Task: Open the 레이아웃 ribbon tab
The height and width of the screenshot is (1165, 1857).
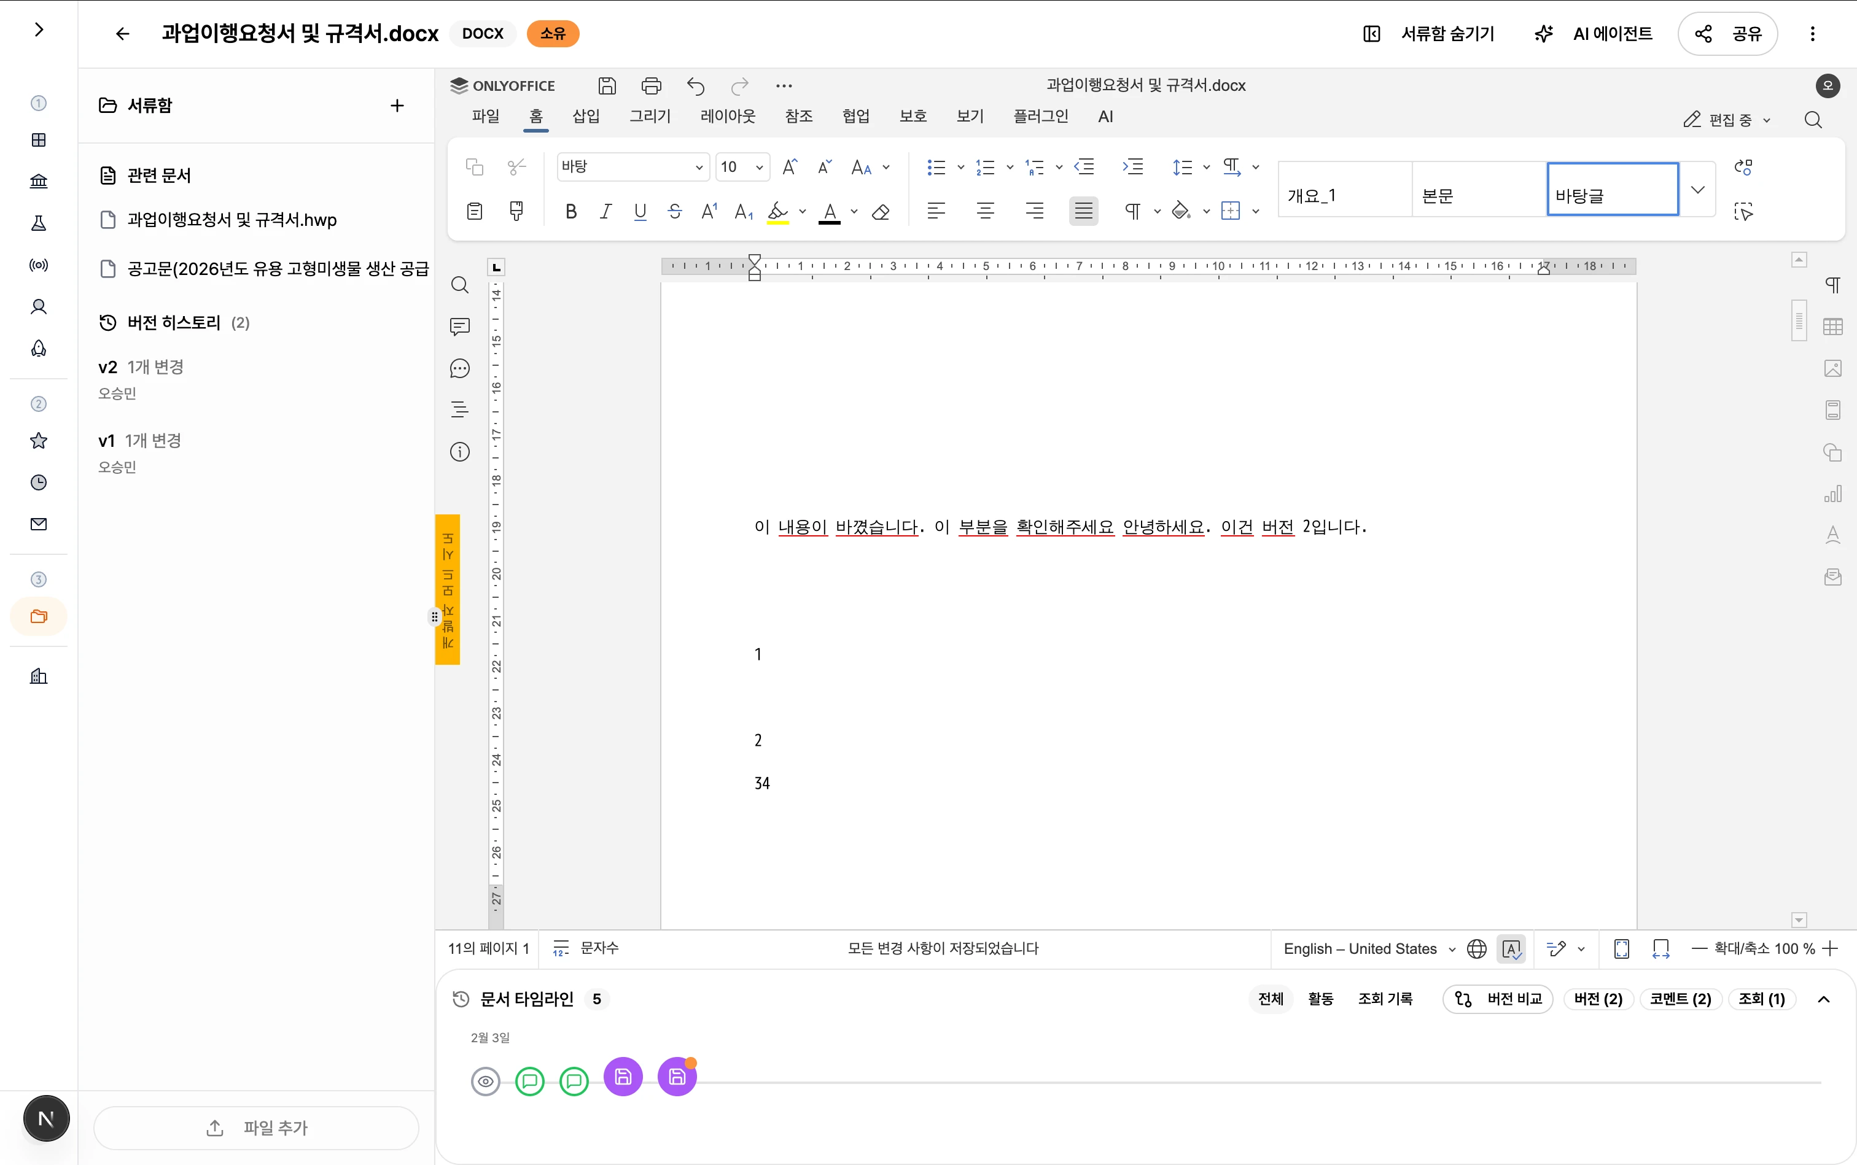Action: click(727, 117)
